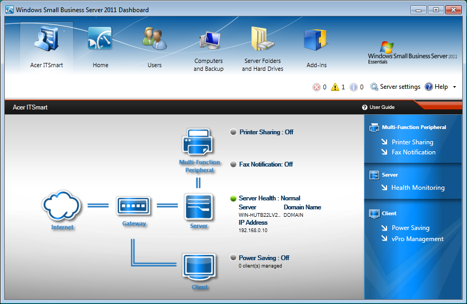
Task: Click the IP address 192.168.0.10
Action: (253, 230)
